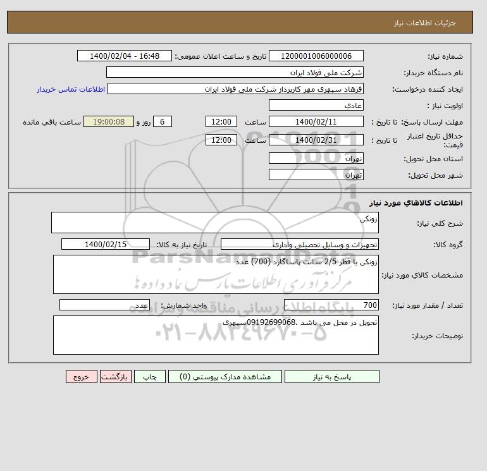Click the announcement date field 1400/02/04 - 16:48
The width and height of the screenshot is (487, 471).
(124, 56)
